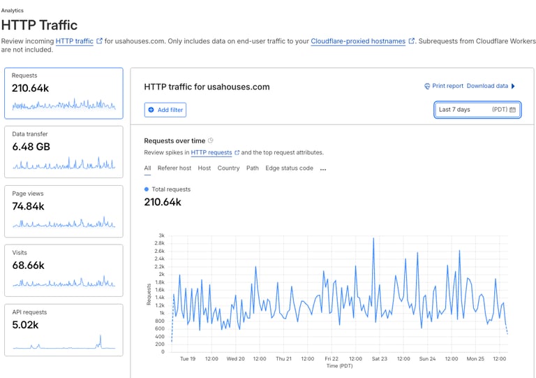536x378 pixels.
Task: Click the Fri 22 axis label
Action: pos(332,358)
